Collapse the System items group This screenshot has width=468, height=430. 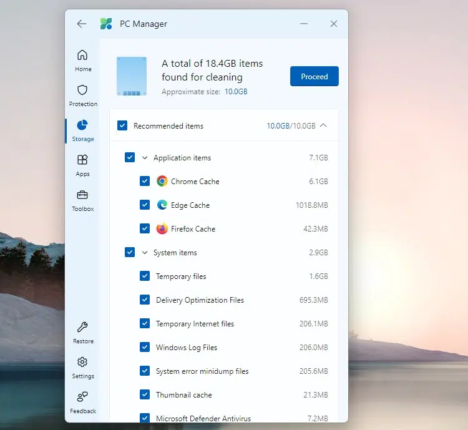[x=145, y=253]
